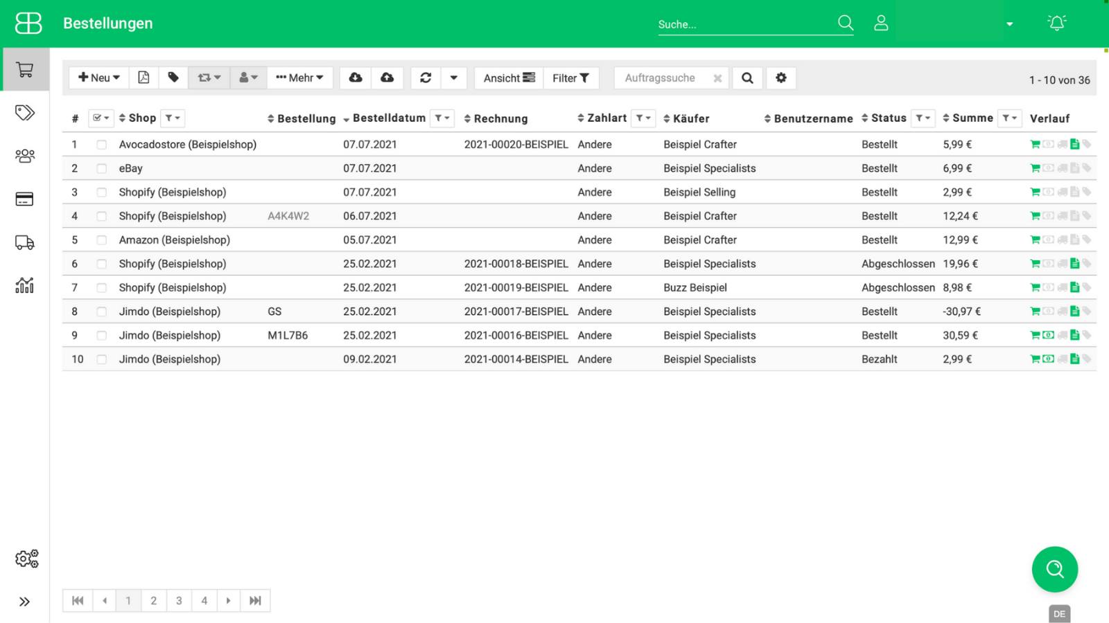Screen dimensions: 1109x623
Task: Go to the next page arrow
Action: [229, 601]
